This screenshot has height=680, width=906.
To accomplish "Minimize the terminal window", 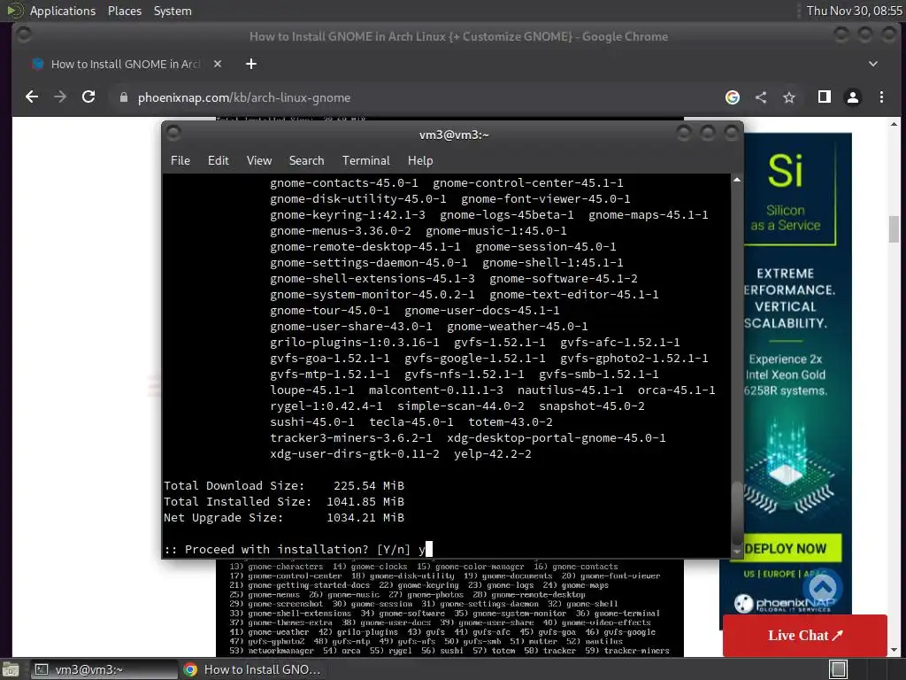I will point(684,135).
